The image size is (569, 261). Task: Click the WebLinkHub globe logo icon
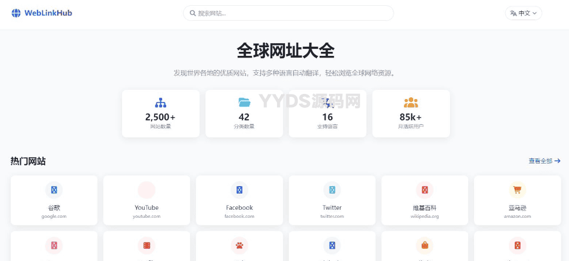pyautogui.click(x=16, y=13)
